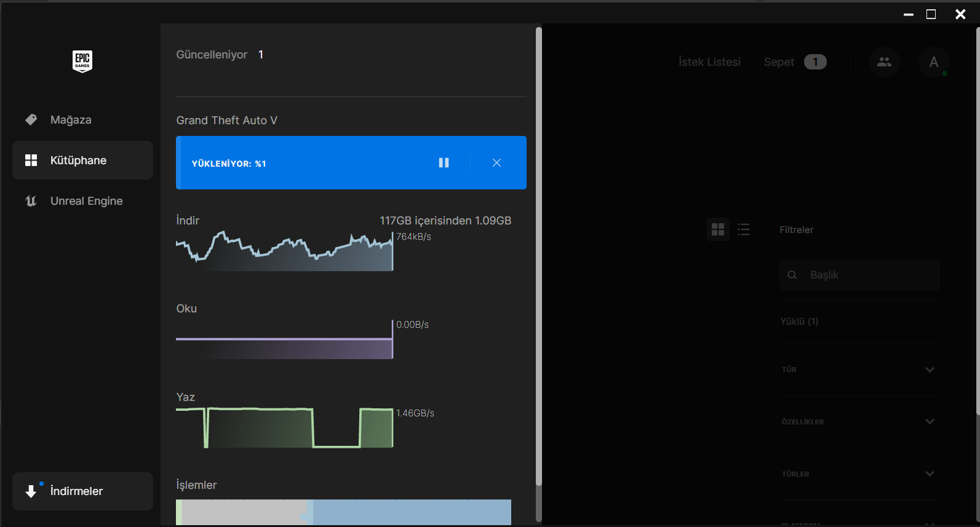Expand the TÜR filter
This screenshot has width=980, height=527.
(859, 370)
